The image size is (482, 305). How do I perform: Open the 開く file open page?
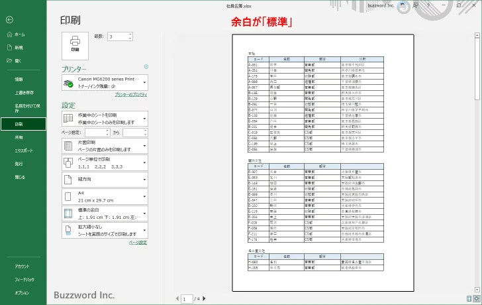point(14,61)
